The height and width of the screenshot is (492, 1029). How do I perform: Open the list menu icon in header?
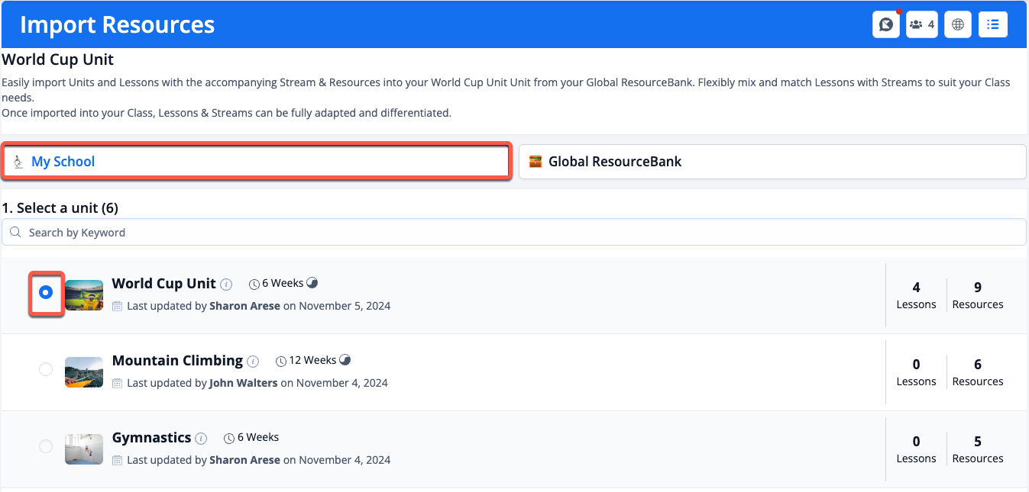click(993, 24)
